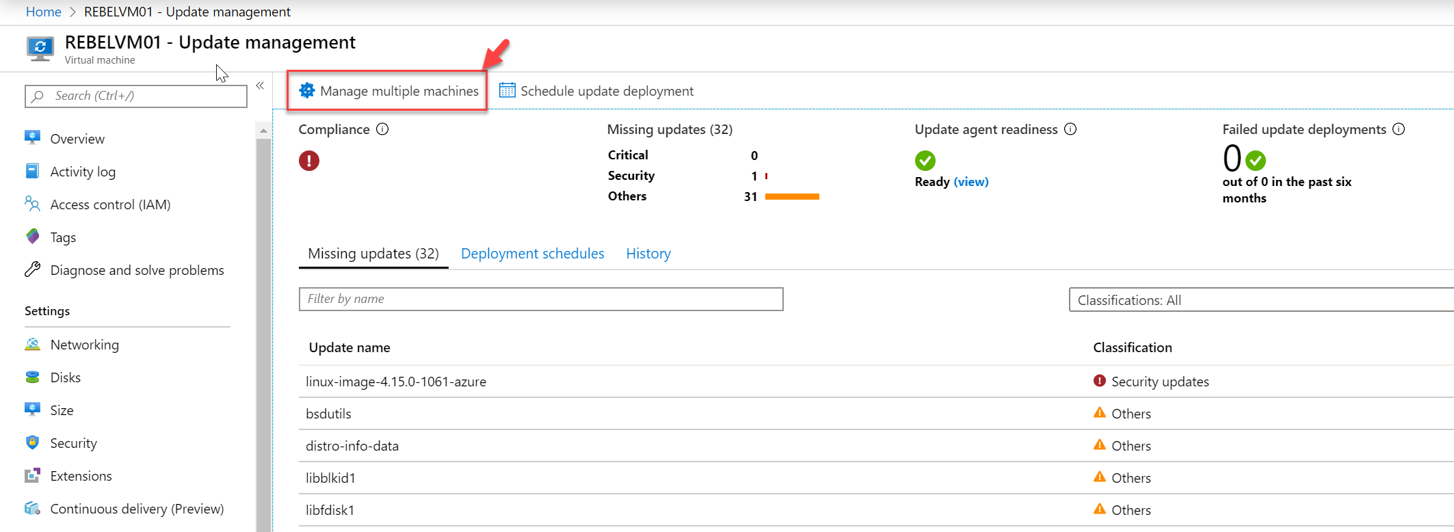Click the sidebar scrollbar up arrow
The width and height of the screenshot is (1454, 532).
point(263,130)
